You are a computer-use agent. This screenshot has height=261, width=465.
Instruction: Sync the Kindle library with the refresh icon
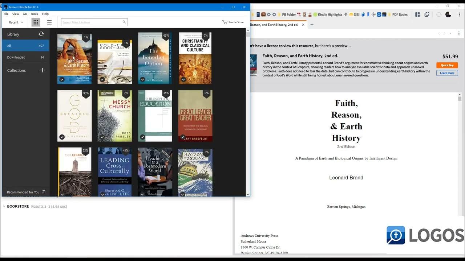click(x=41, y=34)
